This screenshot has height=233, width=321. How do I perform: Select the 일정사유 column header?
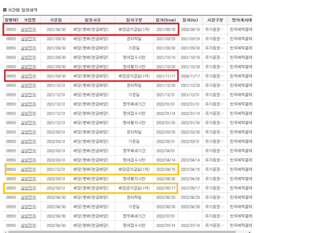(x=93, y=20)
